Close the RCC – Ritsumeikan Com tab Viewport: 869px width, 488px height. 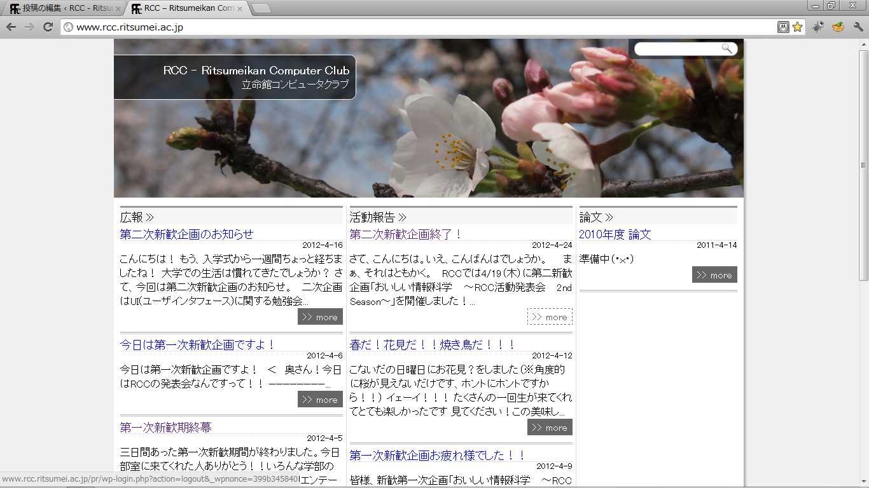239,9
